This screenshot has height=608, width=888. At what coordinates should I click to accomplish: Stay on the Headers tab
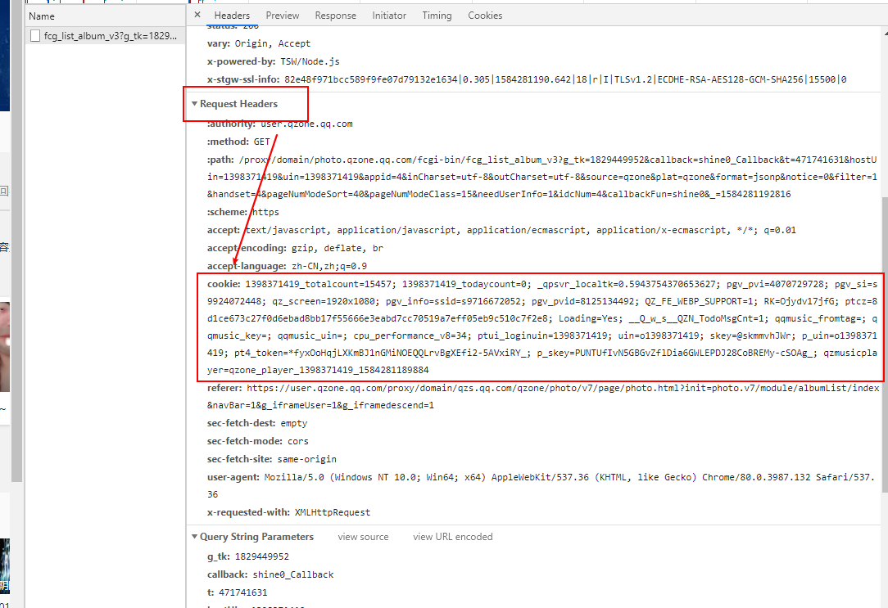pos(232,15)
